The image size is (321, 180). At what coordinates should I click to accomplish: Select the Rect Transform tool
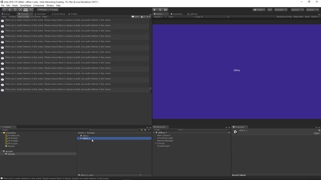tap(26, 10)
